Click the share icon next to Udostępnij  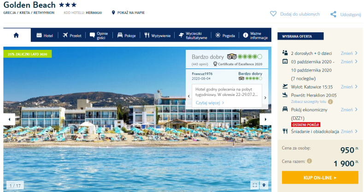click(333, 14)
